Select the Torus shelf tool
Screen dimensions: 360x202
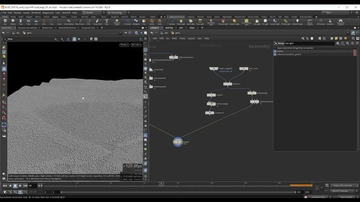pos(29,22)
